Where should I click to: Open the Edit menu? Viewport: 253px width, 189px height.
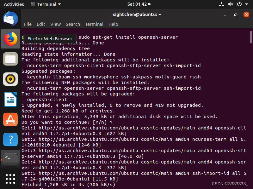(41, 24)
